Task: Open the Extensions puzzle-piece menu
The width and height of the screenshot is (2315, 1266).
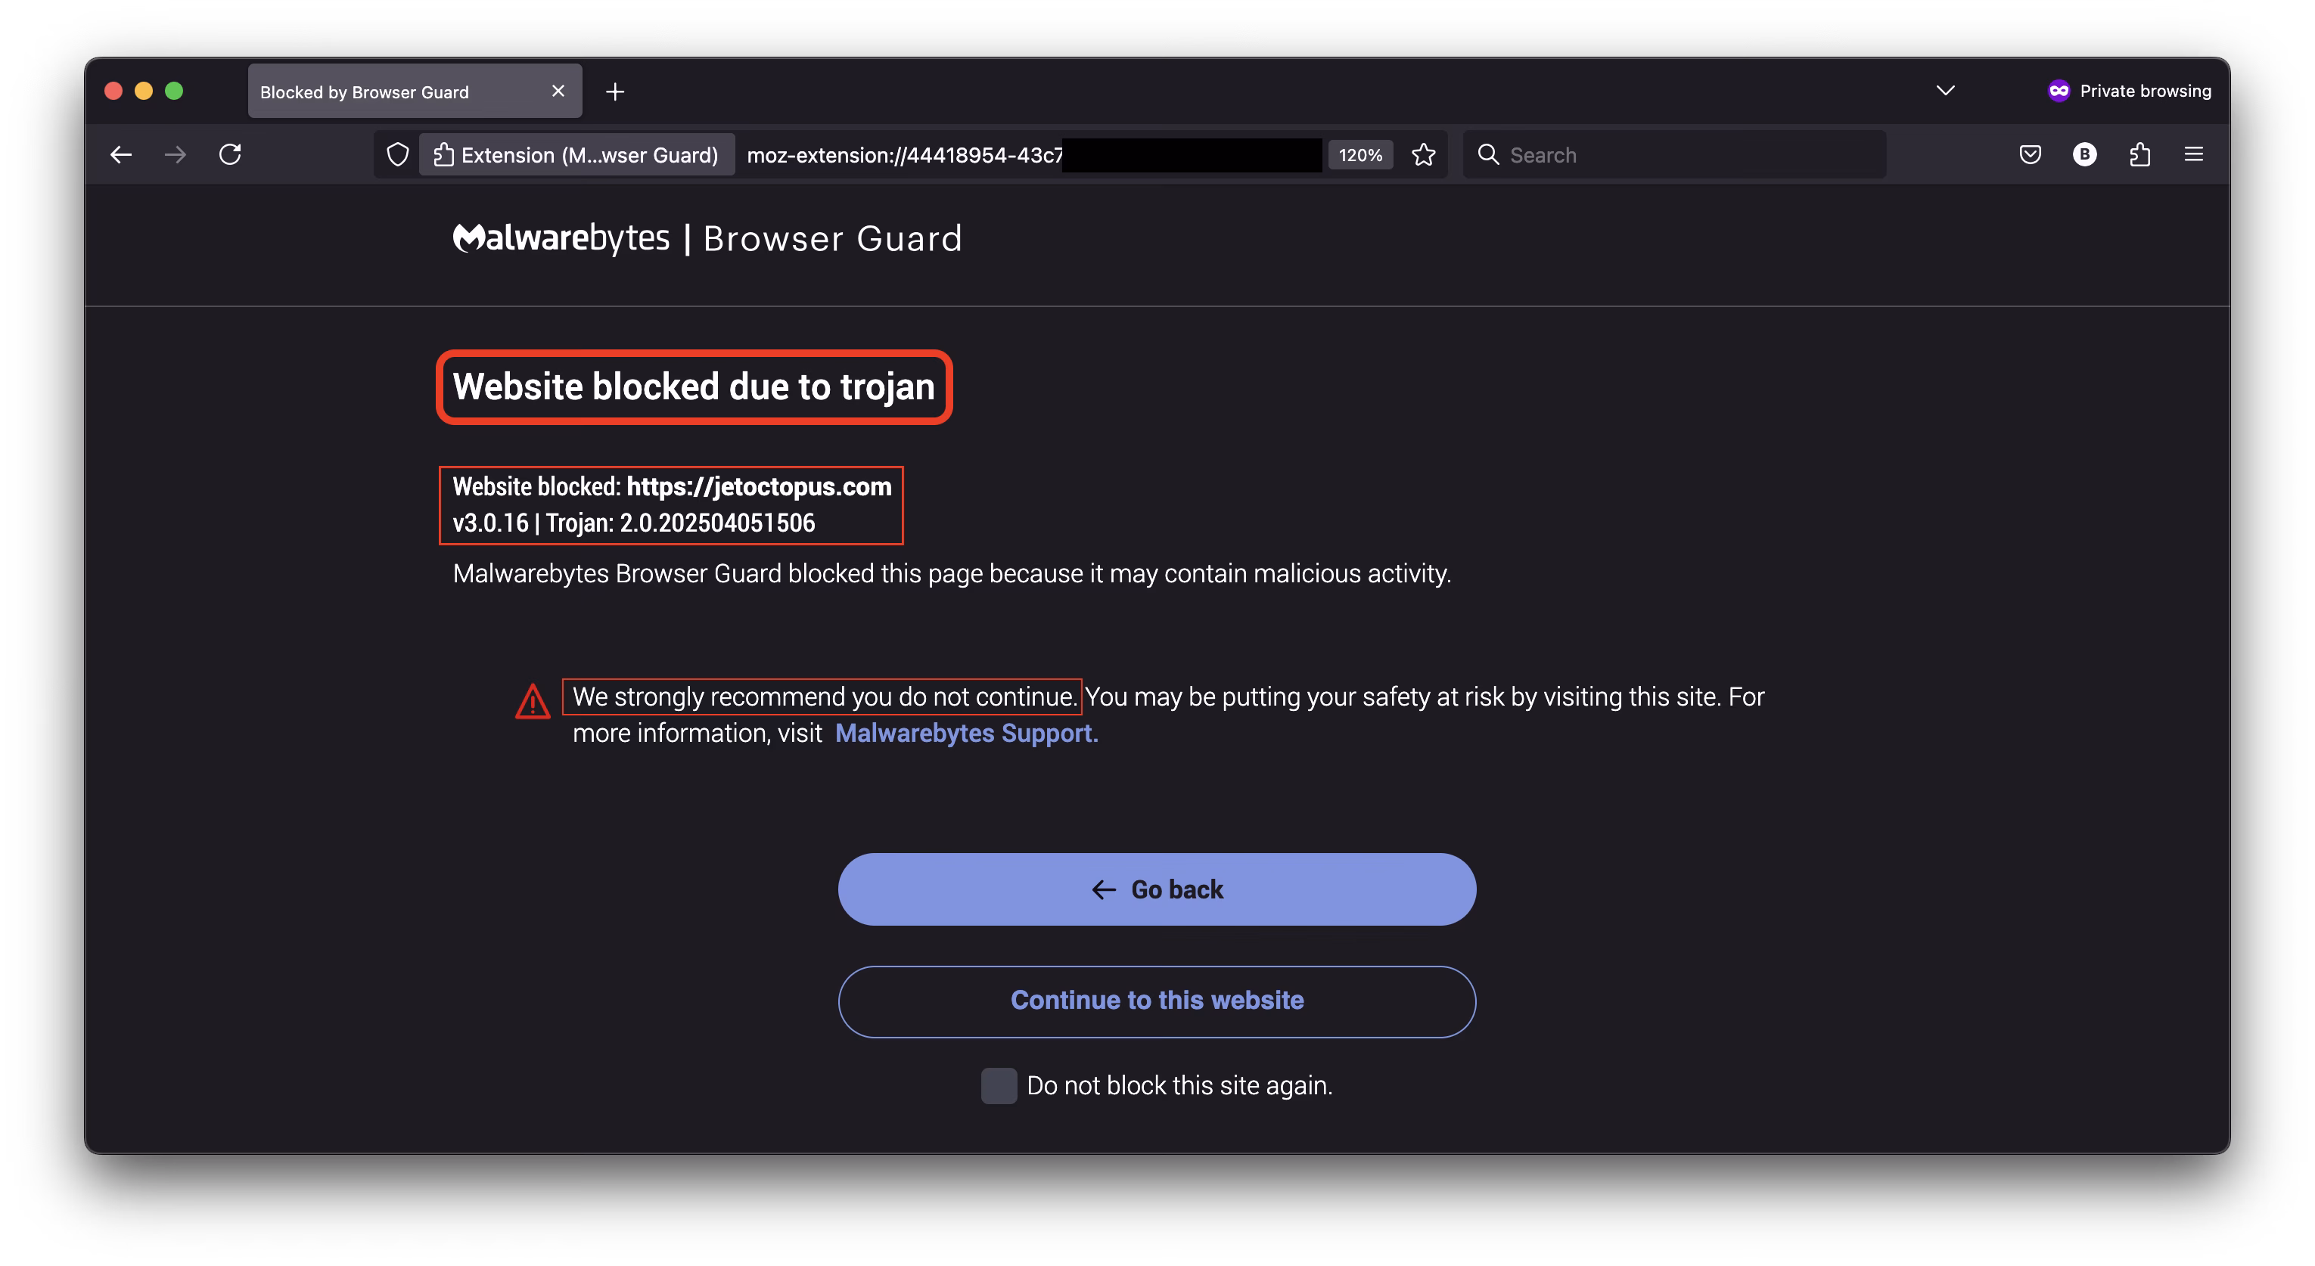Action: point(2139,154)
